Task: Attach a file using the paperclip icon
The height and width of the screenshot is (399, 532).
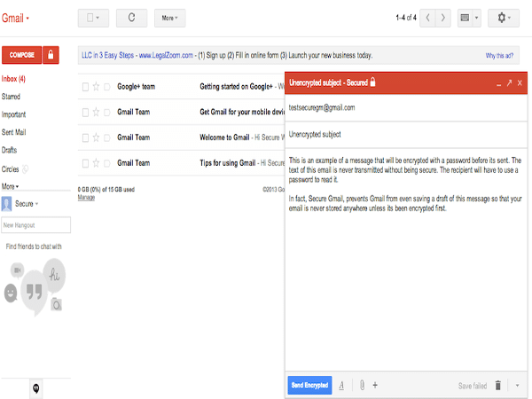Action: tap(361, 385)
